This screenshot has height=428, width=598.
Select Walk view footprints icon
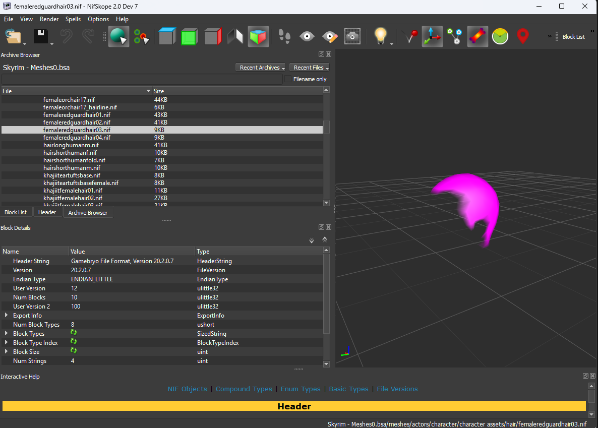point(284,37)
